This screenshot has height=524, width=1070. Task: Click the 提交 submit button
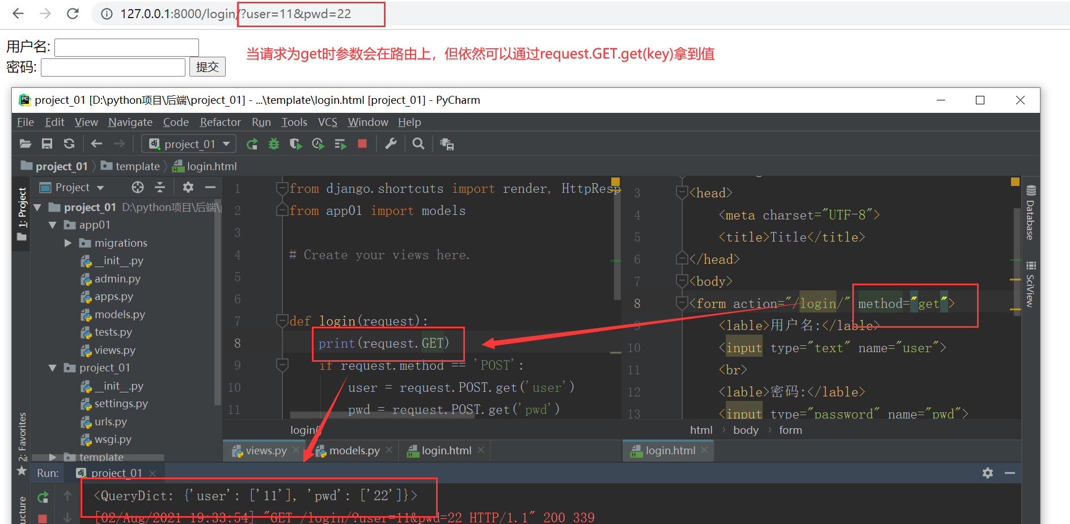(x=207, y=67)
